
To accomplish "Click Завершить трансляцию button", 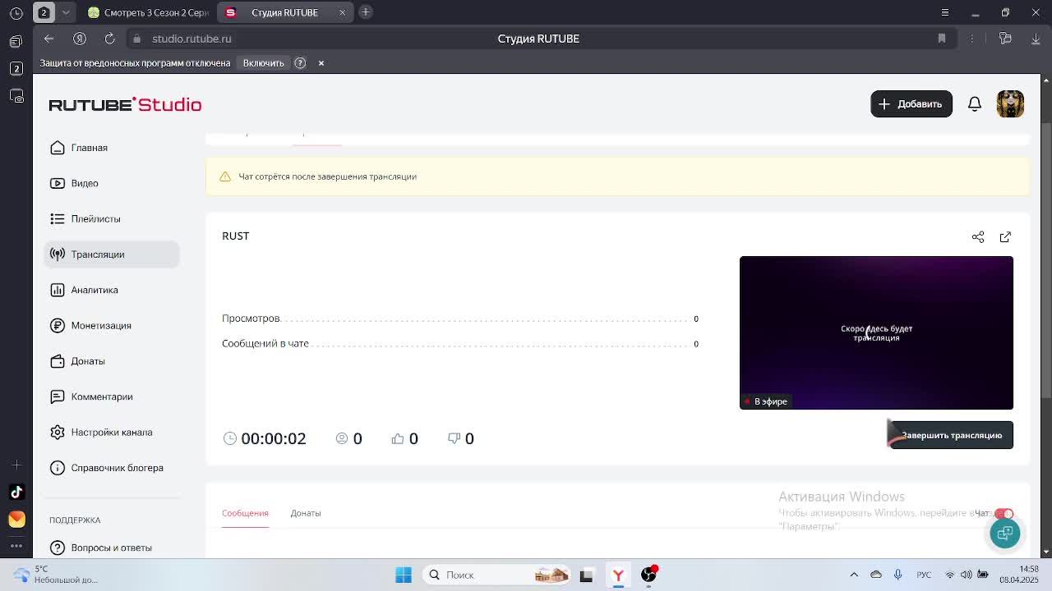I will pyautogui.click(x=952, y=435).
